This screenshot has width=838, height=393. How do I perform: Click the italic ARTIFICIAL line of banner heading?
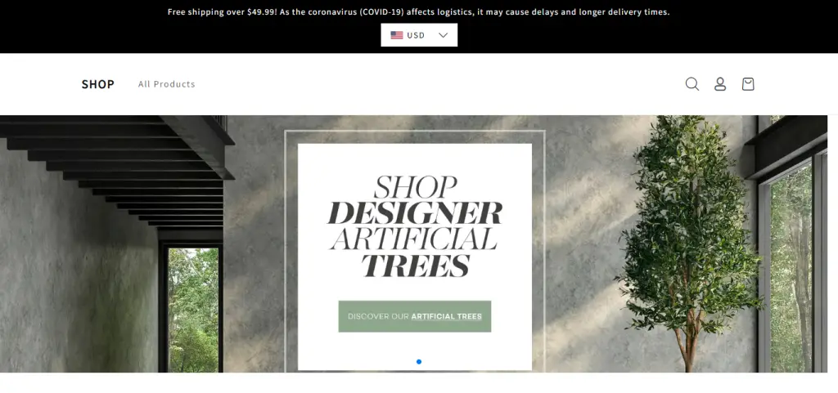(x=414, y=239)
